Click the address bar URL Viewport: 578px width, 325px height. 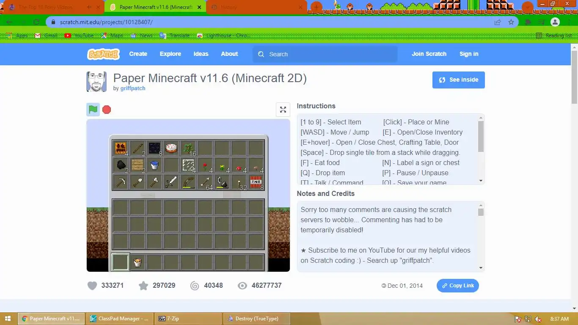click(106, 22)
